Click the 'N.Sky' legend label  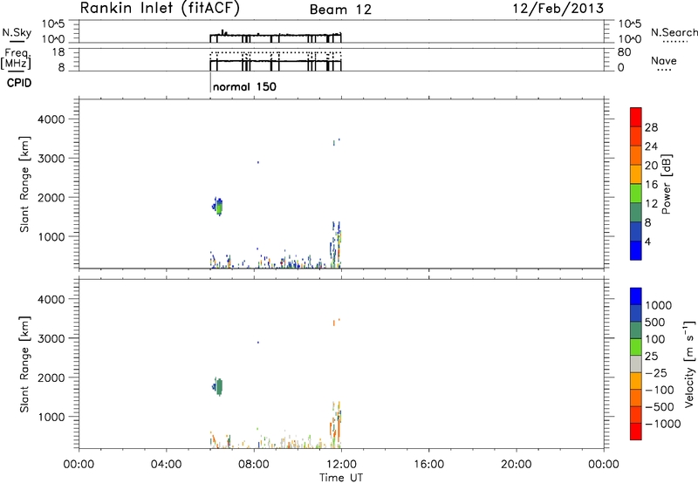17,32
